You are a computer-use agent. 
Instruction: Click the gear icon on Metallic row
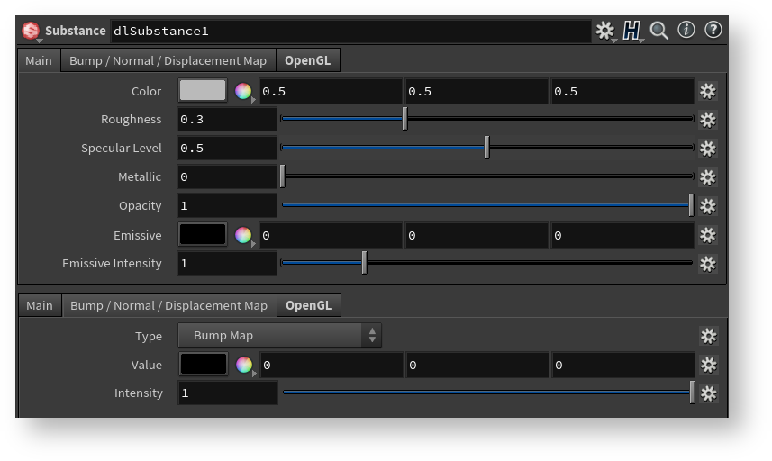[708, 177]
